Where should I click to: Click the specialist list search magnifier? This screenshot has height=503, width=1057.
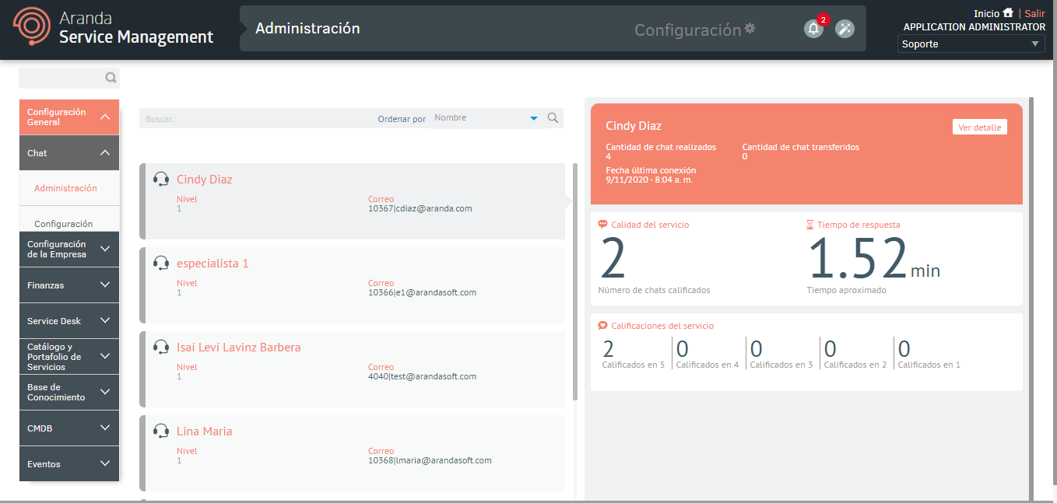[x=553, y=118]
